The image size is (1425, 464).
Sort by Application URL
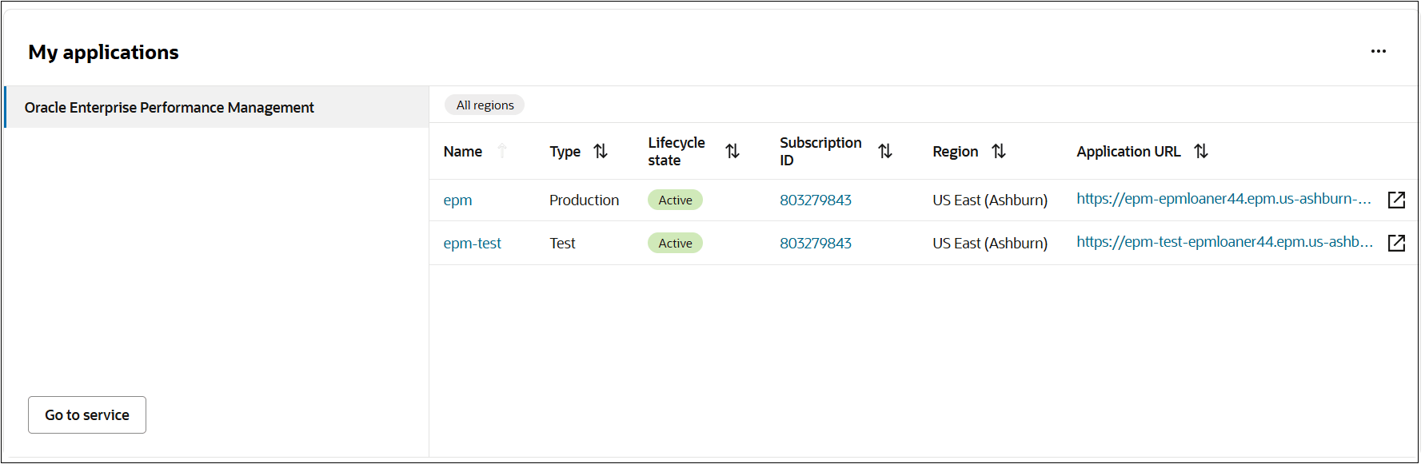click(1201, 151)
